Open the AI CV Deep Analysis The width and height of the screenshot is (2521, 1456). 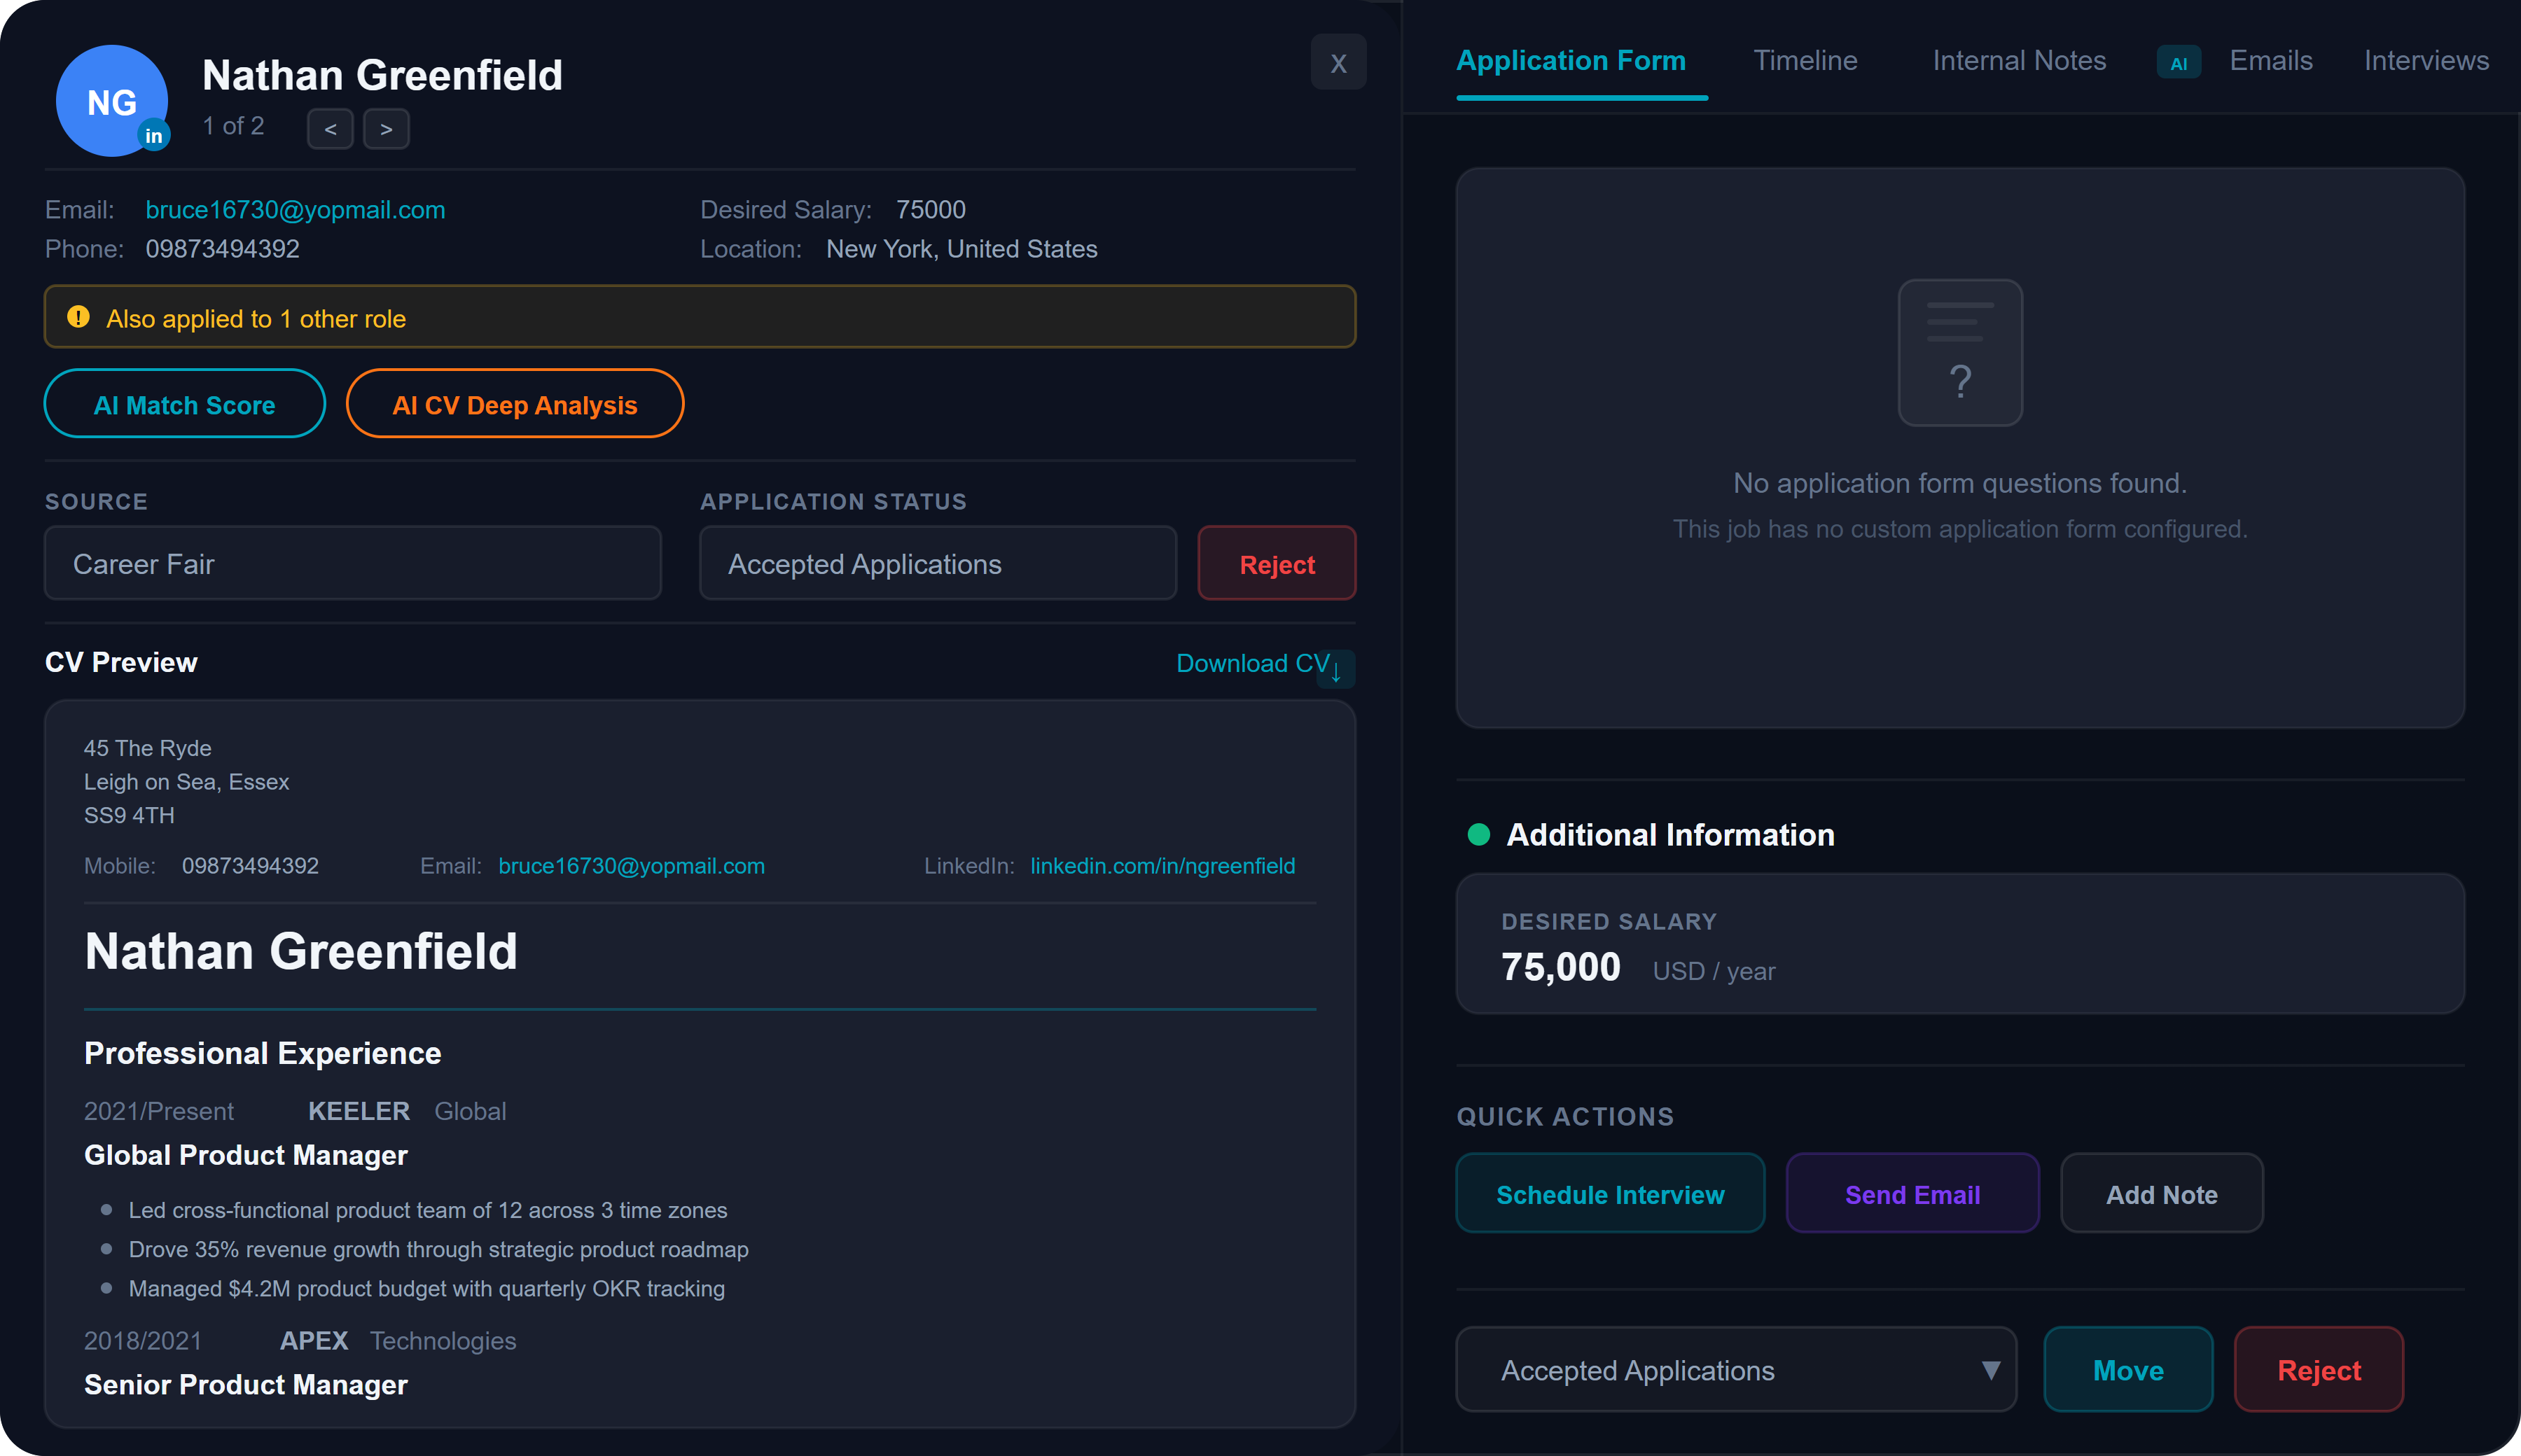[514, 404]
